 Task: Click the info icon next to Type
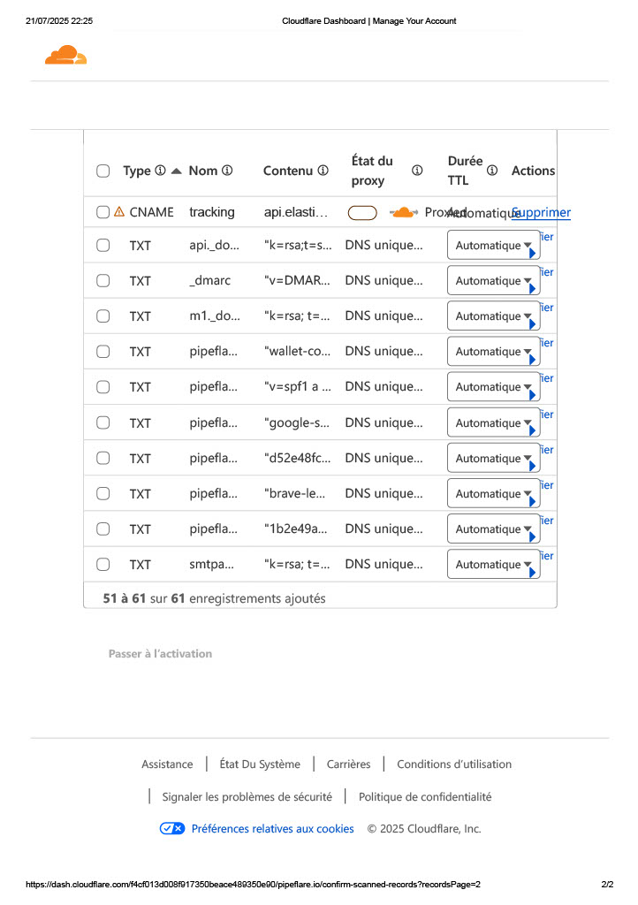coord(160,171)
